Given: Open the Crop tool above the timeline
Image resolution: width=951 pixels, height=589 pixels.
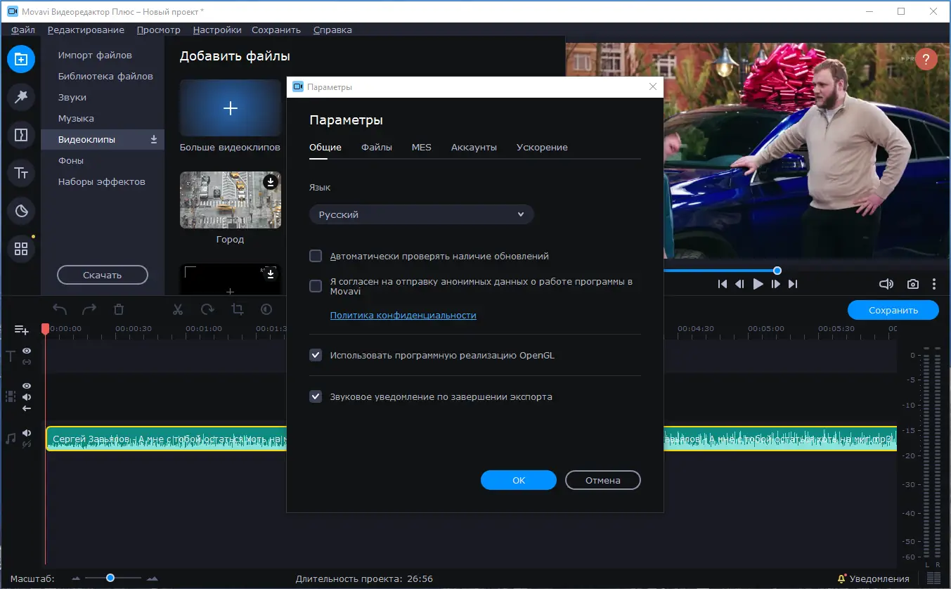Looking at the screenshot, I should pyautogui.click(x=237, y=309).
